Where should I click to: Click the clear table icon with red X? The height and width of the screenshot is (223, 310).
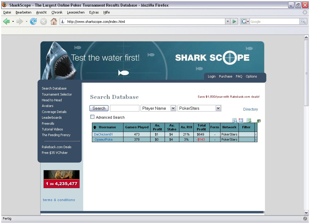(241, 120)
